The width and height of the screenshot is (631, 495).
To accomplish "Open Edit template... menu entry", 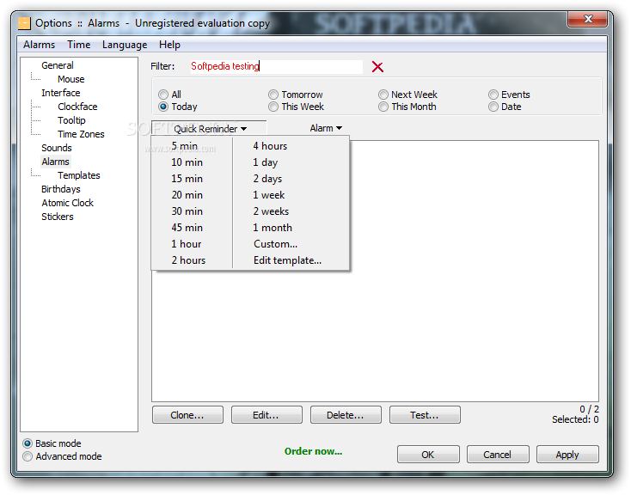I will [x=287, y=260].
